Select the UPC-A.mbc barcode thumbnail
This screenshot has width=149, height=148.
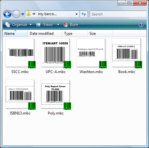(55, 53)
